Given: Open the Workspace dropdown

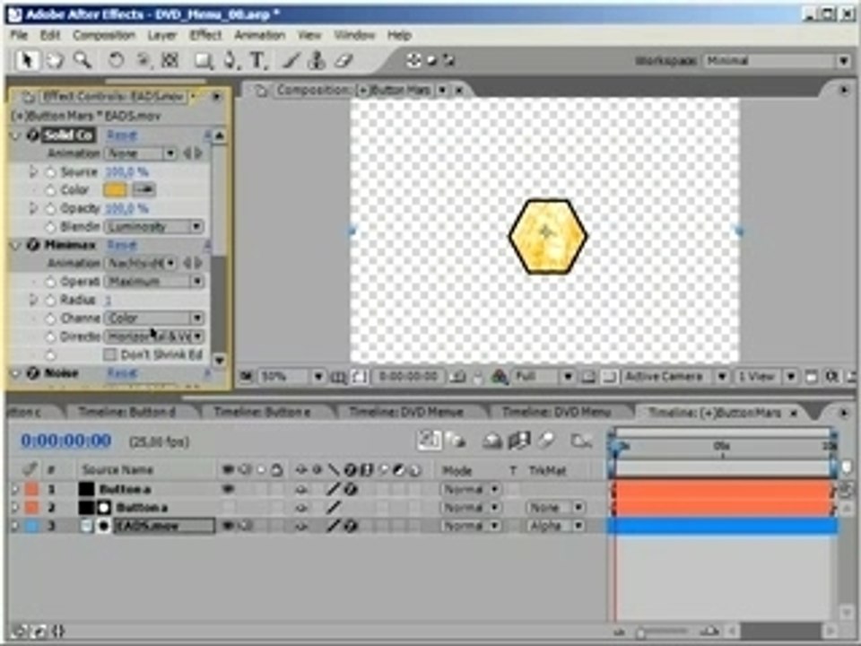Looking at the screenshot, I should 777,60.
